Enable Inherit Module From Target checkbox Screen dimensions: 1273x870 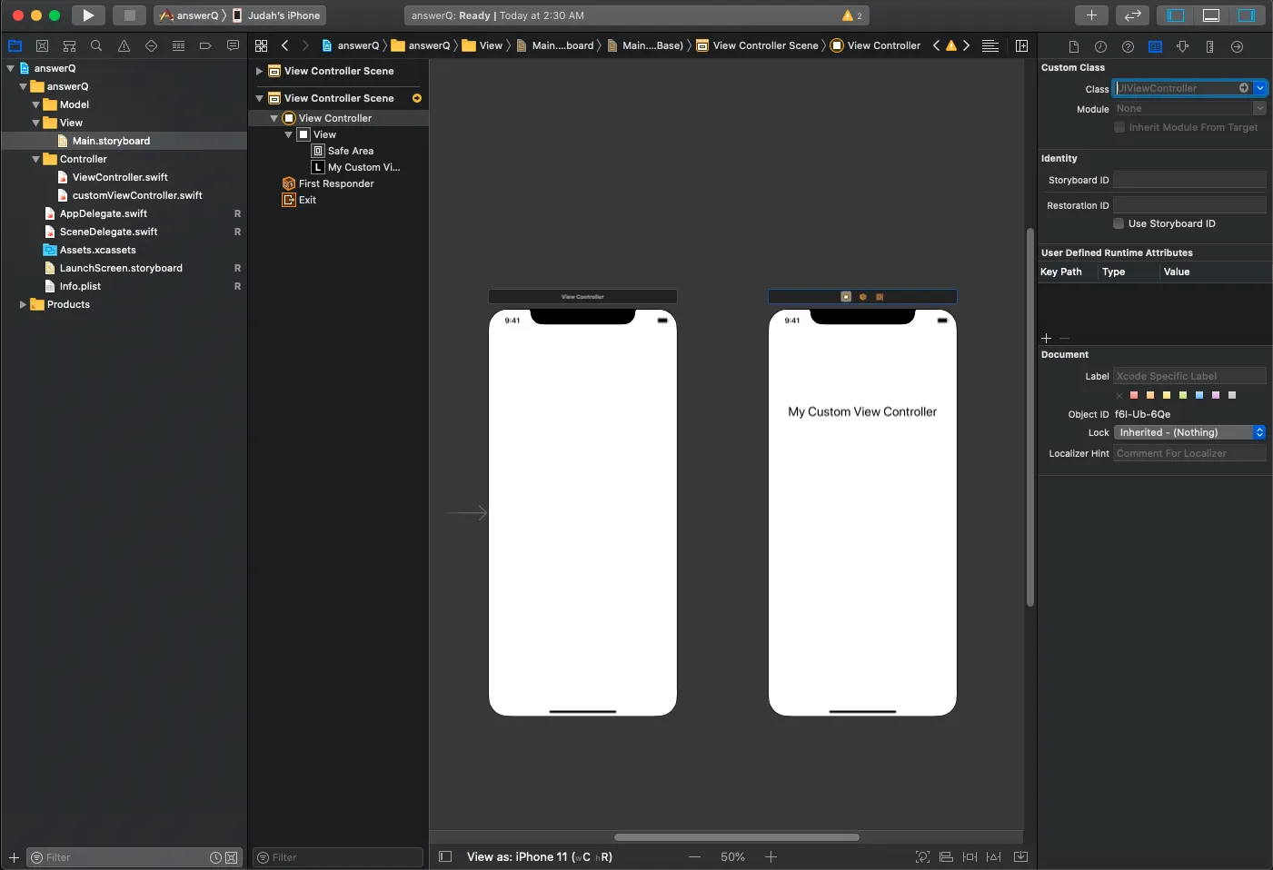pyautogui.click(x=1119, y=127)
